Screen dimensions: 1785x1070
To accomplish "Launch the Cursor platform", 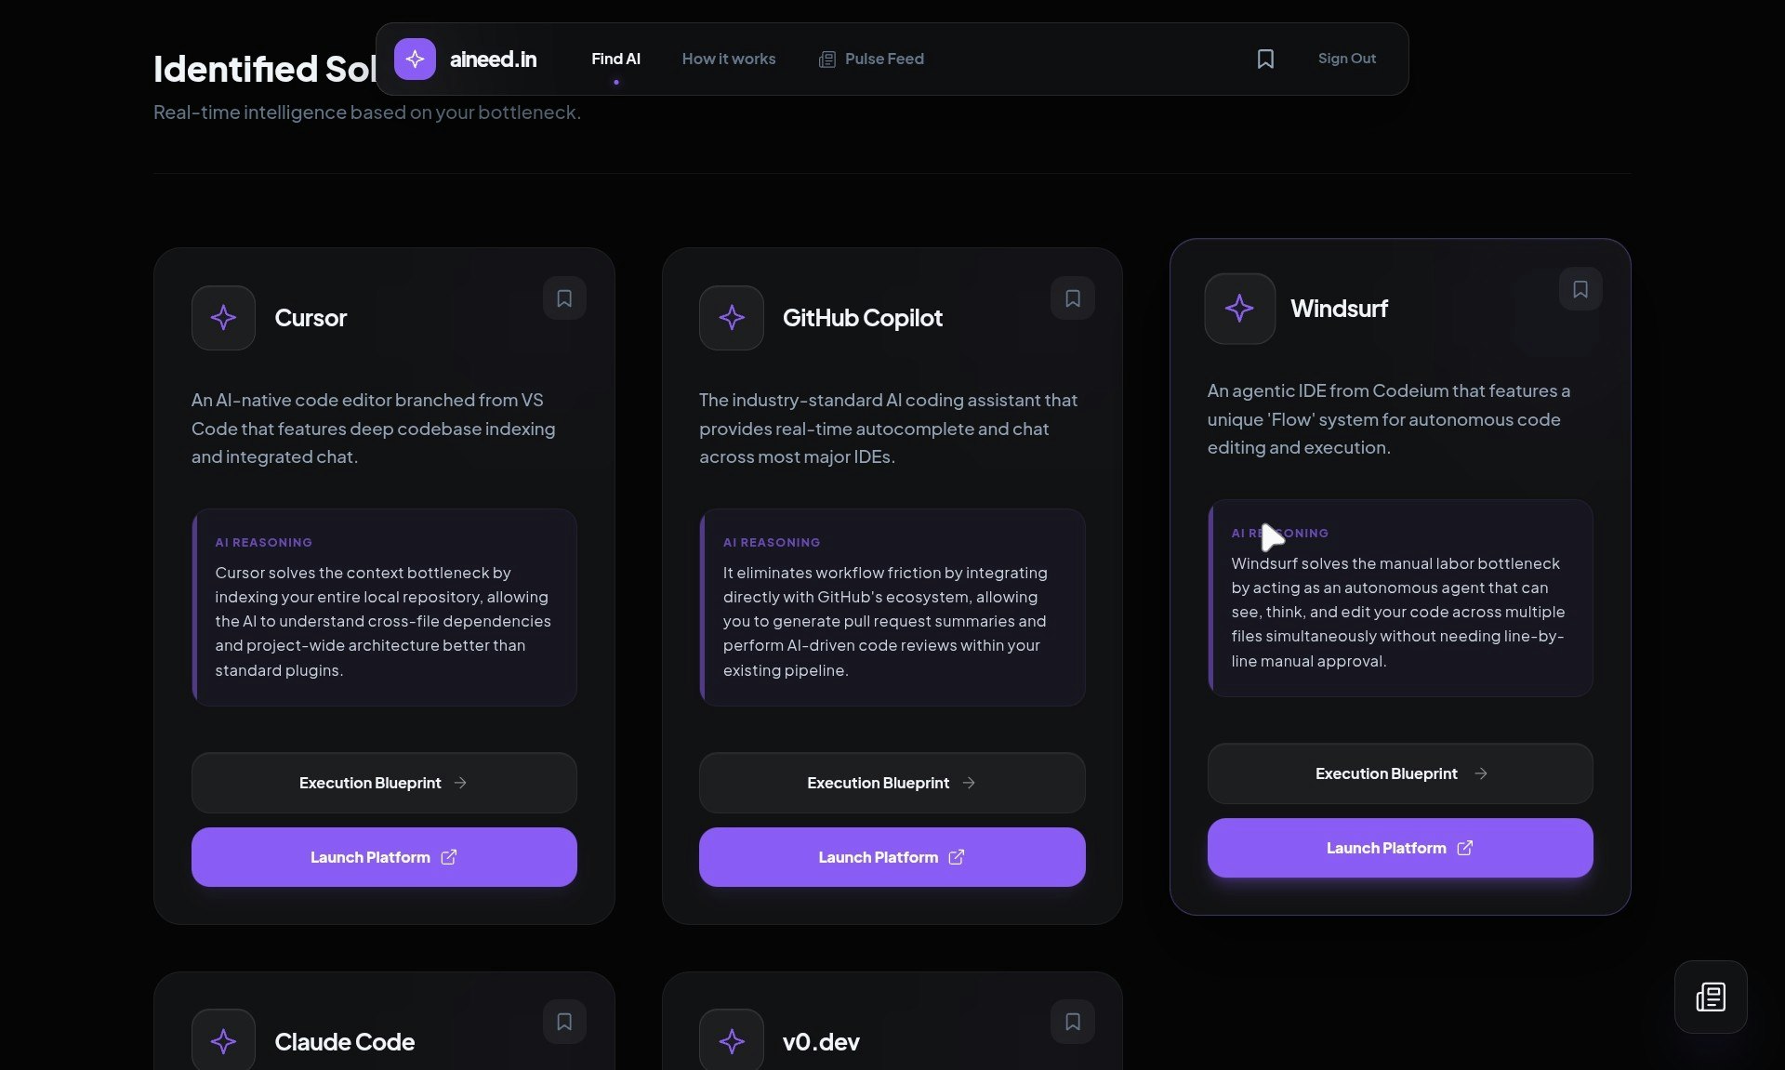I will [x=383, y=856].
